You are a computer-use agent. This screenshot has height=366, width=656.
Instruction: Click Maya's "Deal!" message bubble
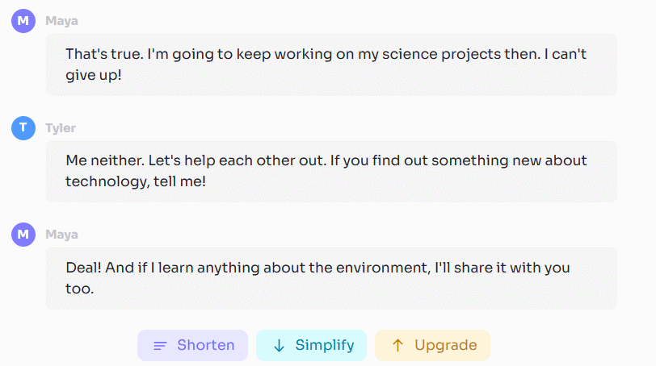pyautogui.click(x=331, y=277)
